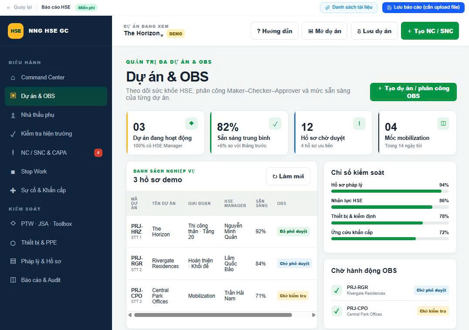Click the diamond icon on active projects card
Screen dimensions: 469x330
(191, 123)
